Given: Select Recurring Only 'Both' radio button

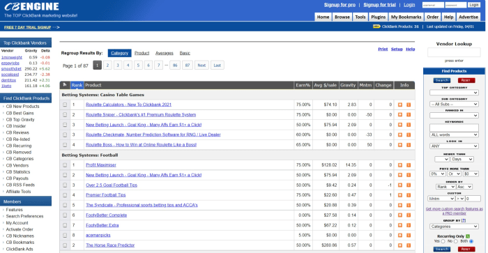Looking at the screenshot, I should pyautogui.click(x=471, y=241).
